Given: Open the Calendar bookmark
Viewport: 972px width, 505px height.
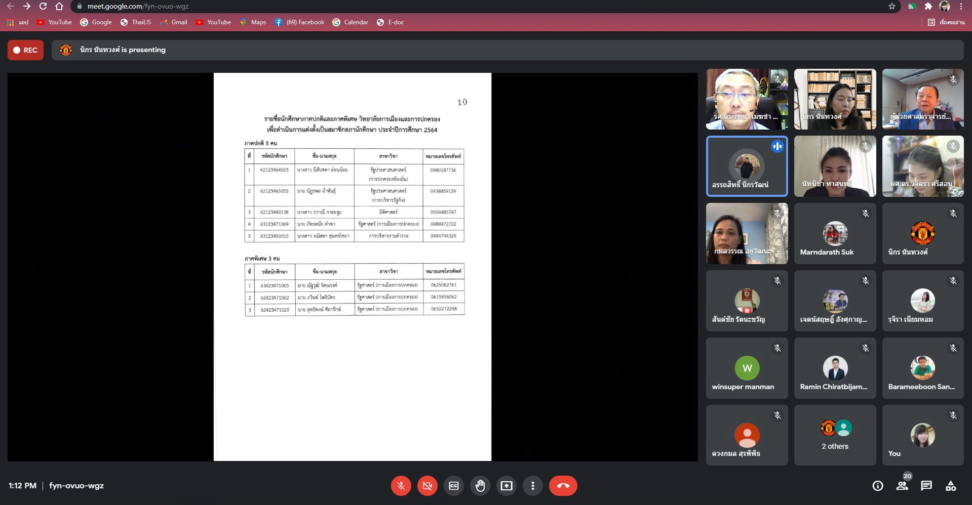Looking at the screenshot, I should [x=351, y=22].
